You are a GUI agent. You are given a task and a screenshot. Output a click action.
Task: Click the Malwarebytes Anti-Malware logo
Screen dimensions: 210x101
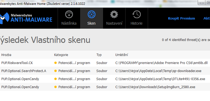point(26,18)
